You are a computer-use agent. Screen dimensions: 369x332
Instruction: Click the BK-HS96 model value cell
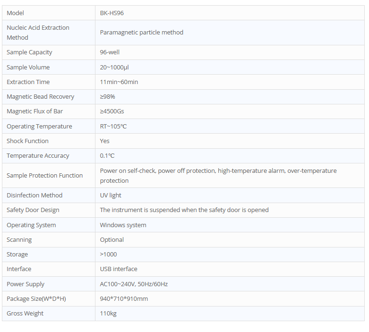pos(112,13)
